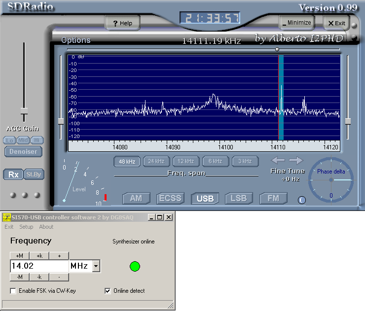
Task: Click the AGC Gain slider handle
Action: point(24,111)
